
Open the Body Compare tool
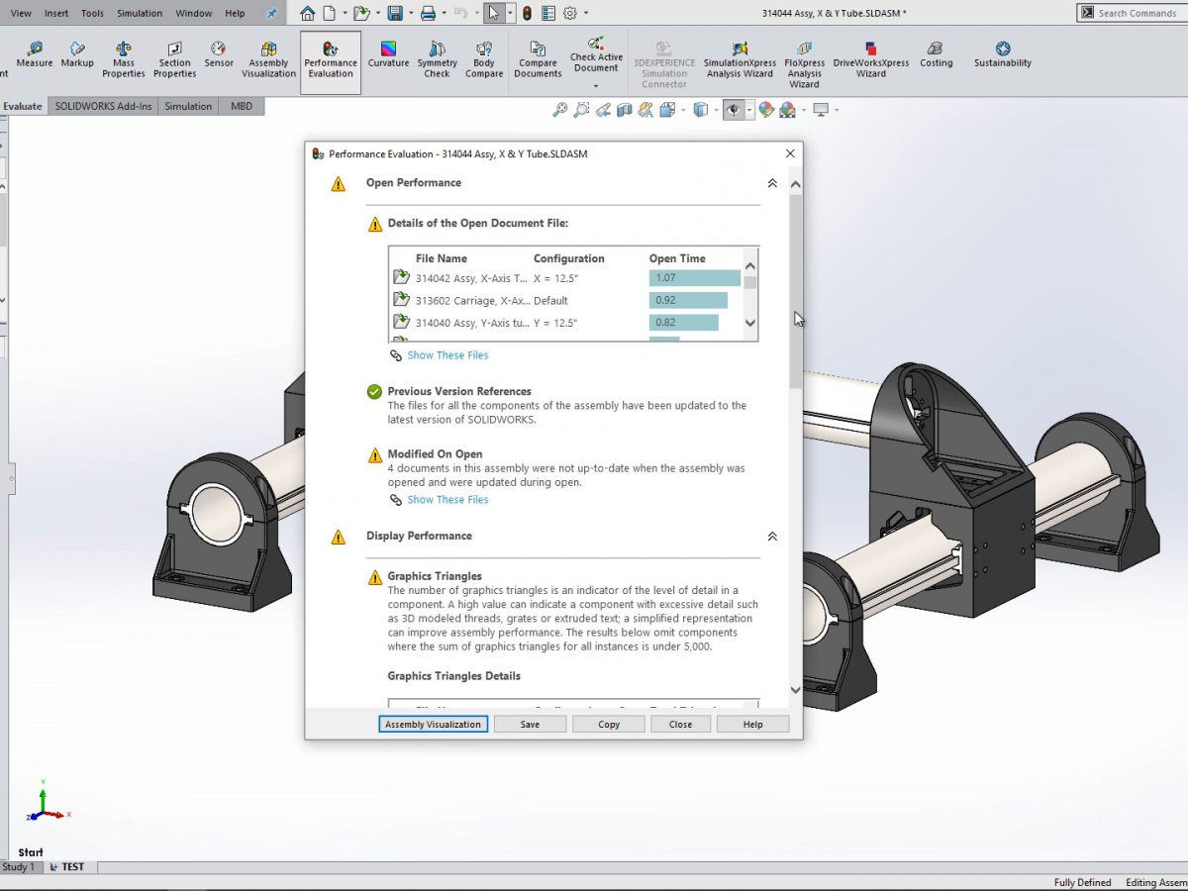484,59
